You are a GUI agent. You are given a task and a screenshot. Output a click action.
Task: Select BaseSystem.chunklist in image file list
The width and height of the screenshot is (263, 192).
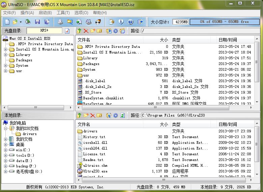click(103, 98)
